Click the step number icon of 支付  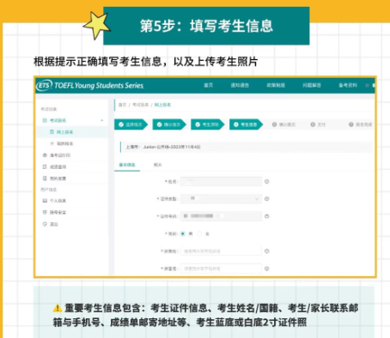[x=313, y=124]
